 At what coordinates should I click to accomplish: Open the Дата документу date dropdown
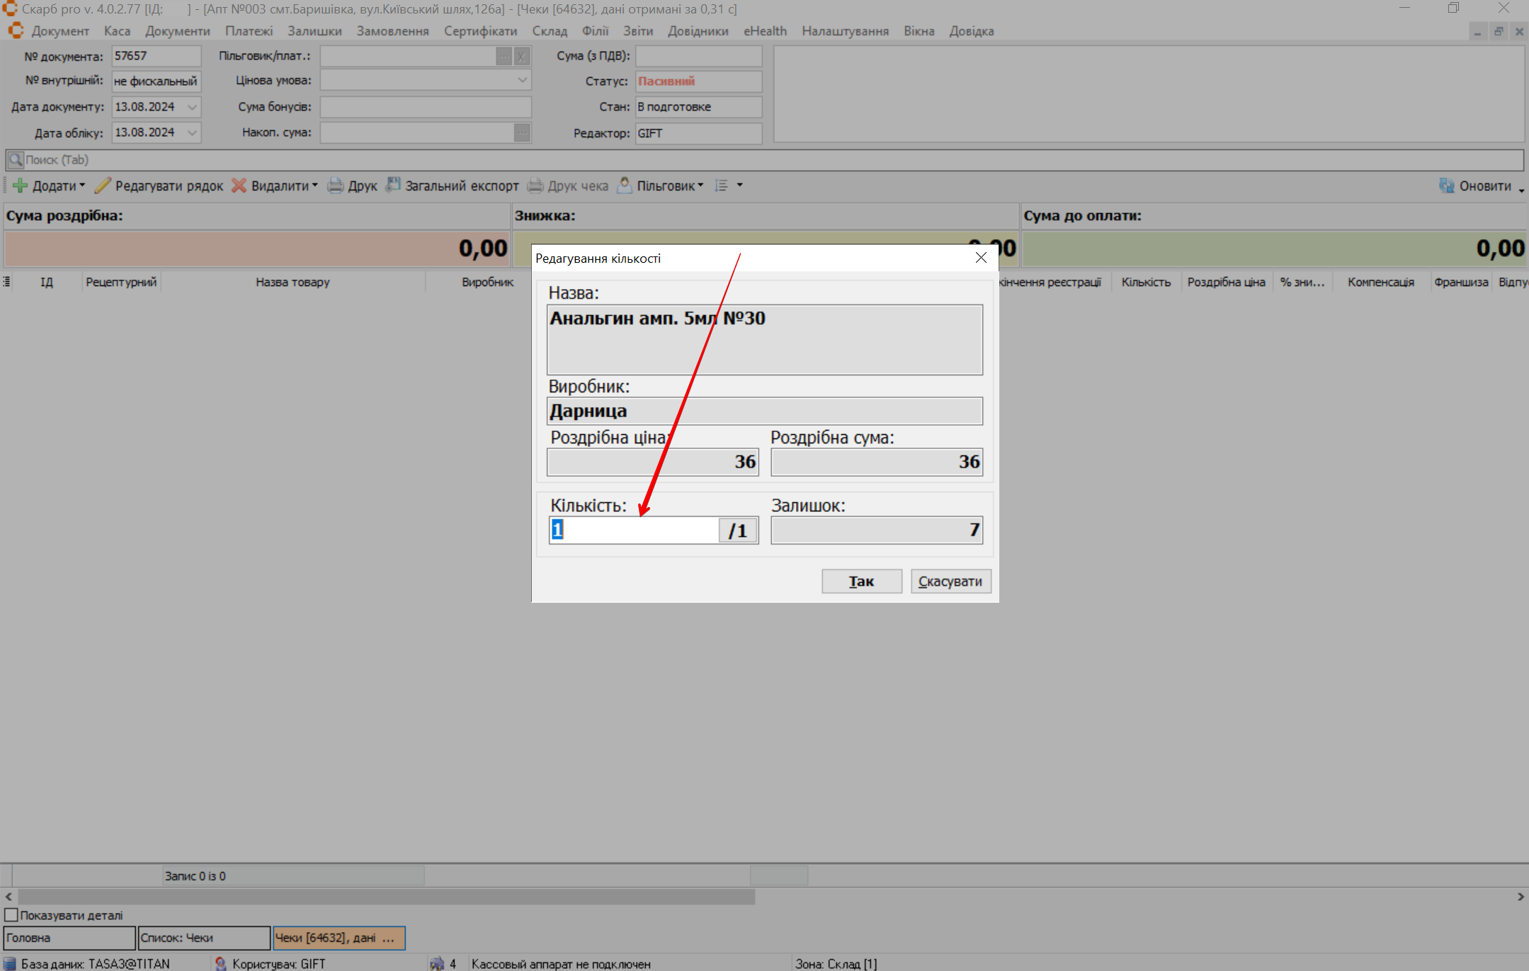(192, 108)
